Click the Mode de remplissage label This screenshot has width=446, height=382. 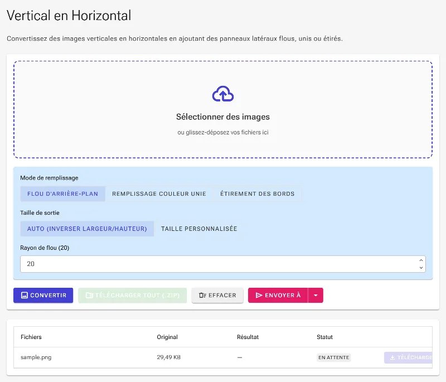pyautogui.click(x=49, y=178)
